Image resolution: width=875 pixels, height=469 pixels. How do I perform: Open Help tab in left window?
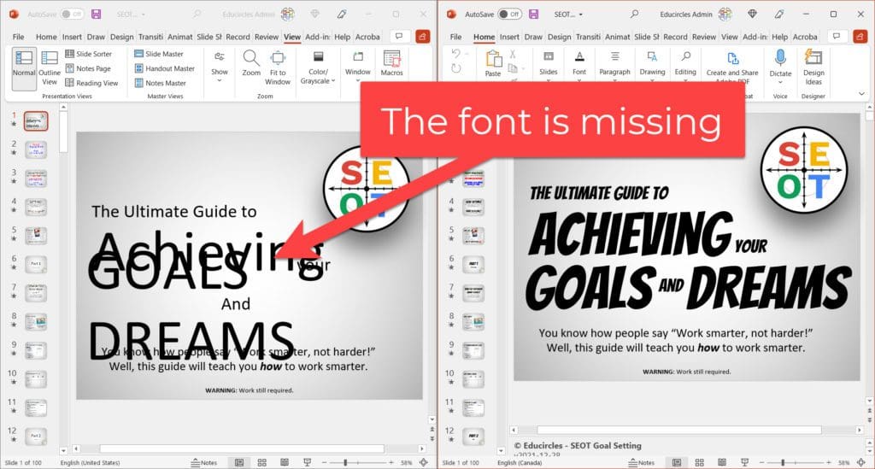coord(342,37)
